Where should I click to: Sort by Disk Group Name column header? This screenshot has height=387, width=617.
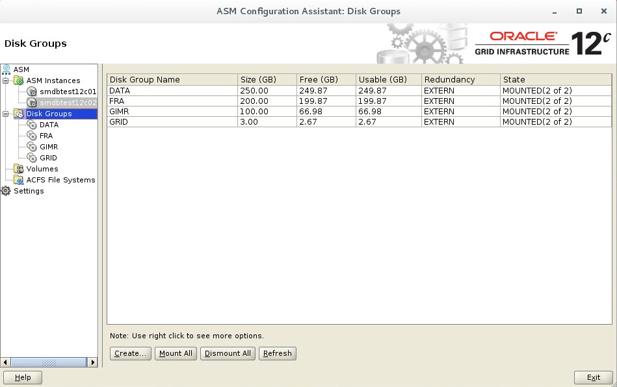click(x=172, y=79)
